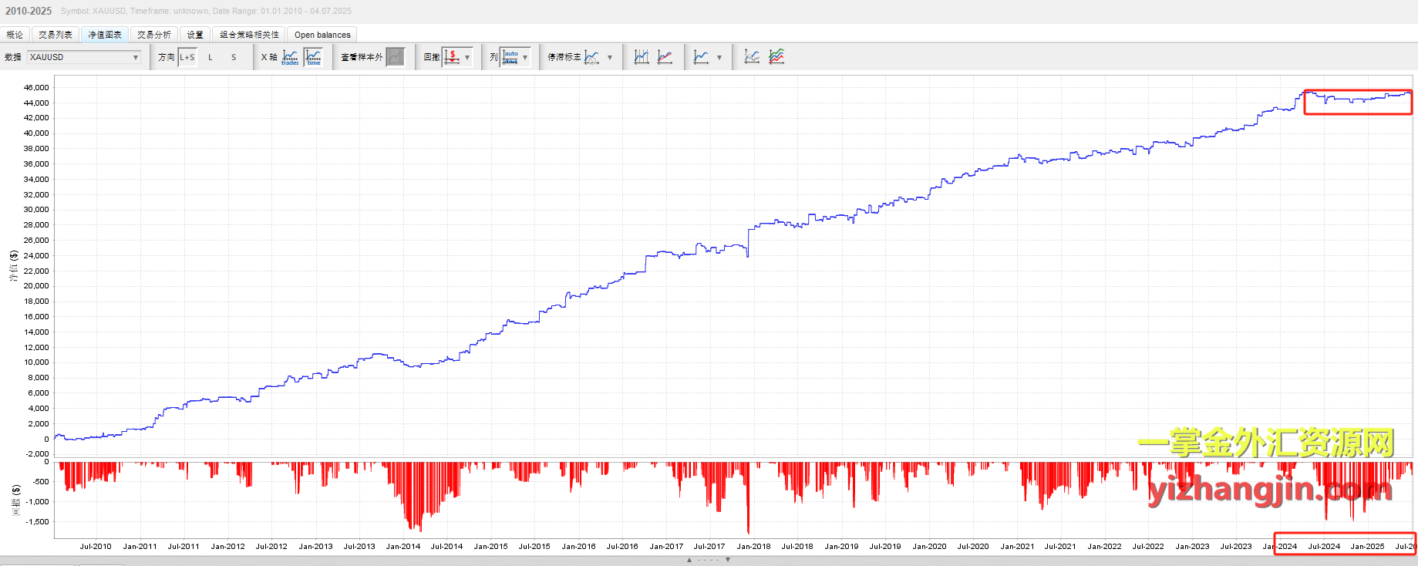Select L+S direction option
The image size is (1418, 566).
point(187,57)
